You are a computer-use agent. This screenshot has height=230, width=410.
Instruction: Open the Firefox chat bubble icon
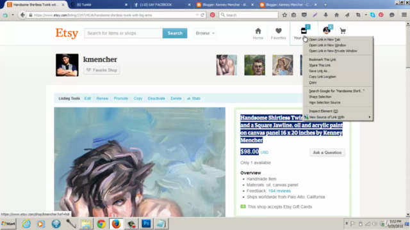391,15
